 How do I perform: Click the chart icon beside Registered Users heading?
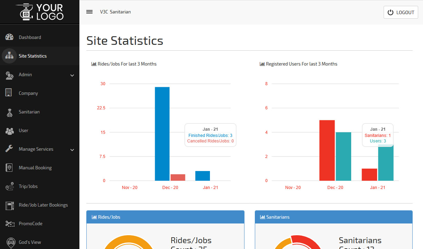click(x=262, y=64)
